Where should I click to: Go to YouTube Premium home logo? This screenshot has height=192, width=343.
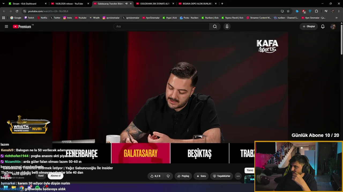[x=22, y=26]
